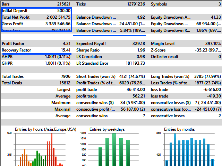Select the tallest red bar in hours chart
This screenshot has width=222, height=166.
52,149
